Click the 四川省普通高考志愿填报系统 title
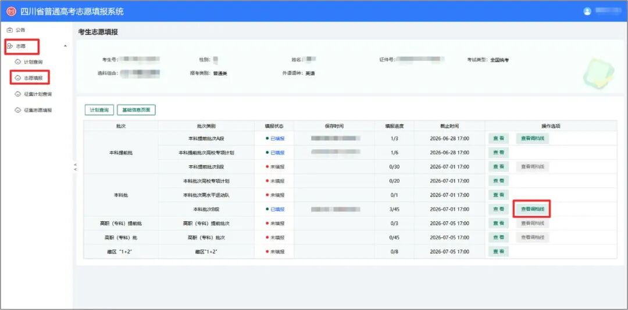Image resolution: width=628 pixels, height=310 pixels. [x=72, y=11]
